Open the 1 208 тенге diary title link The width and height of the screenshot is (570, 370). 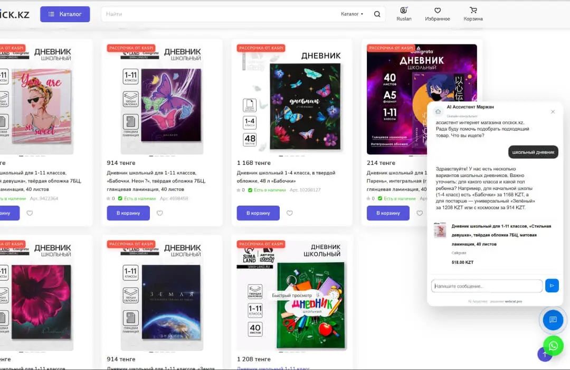click(x=273, y=368)
